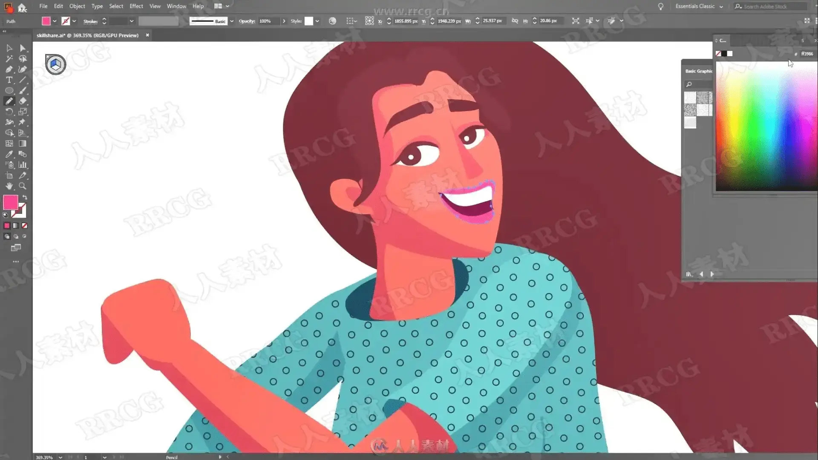Swap fill and stroke colors
The width and height of the screenshot is (818, 460).
click(x=25, y=198)
